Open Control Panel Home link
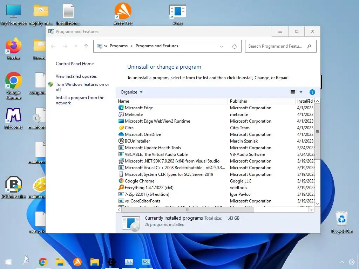This screenshot has width=359, height=269. click(75, 64)
